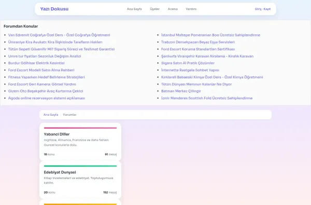311x205 pixels.
Task: Open Tütün Dünyası Memnun Kalanlar topic
Action: [196, 84]
